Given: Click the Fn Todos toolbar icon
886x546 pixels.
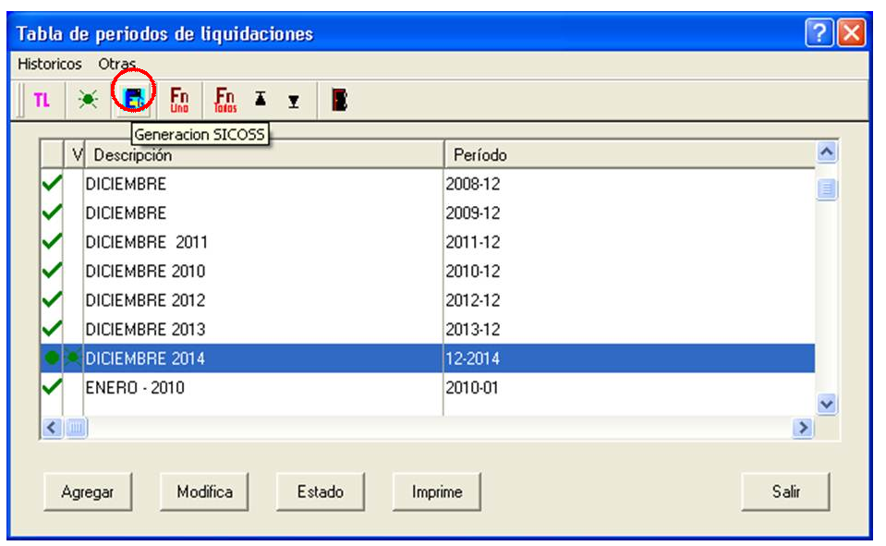Looking at the screenshot, I should [x=225, y=100].
